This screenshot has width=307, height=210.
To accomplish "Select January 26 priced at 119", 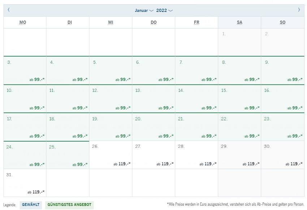I will pos(111,155).
